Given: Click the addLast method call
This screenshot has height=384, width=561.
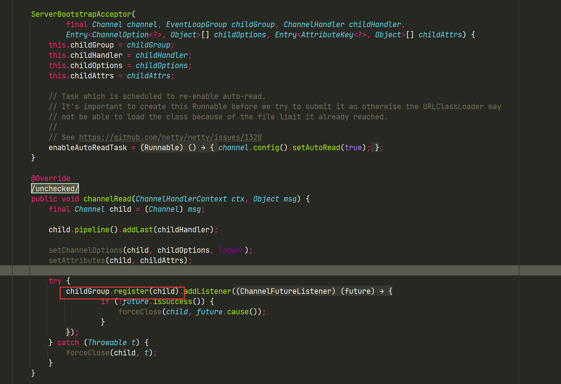Looking at the screenshot, I should point(138,229).
